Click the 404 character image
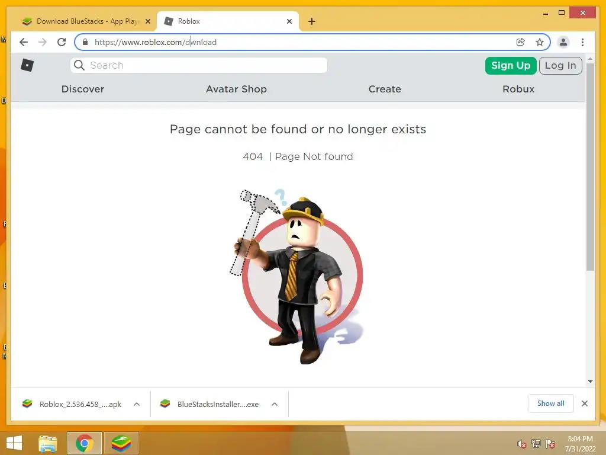Viewport: 606px width, 455px height. tap(297, 277)
